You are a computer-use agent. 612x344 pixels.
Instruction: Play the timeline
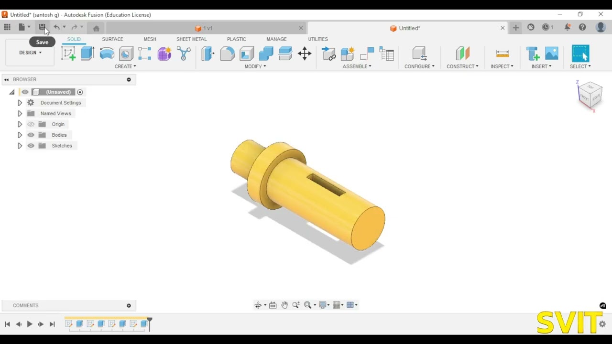(30, 324)
